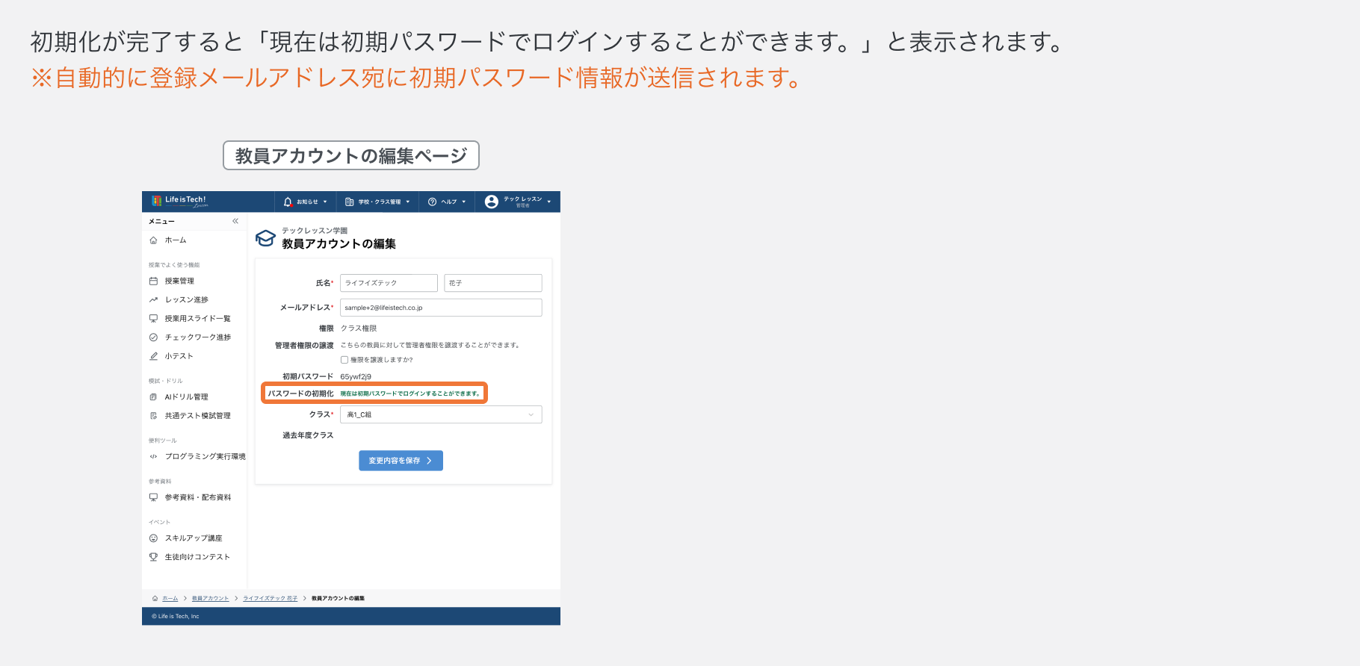
Task: Click the Life is Tech! logo
Action: click(x=179, y=201)
